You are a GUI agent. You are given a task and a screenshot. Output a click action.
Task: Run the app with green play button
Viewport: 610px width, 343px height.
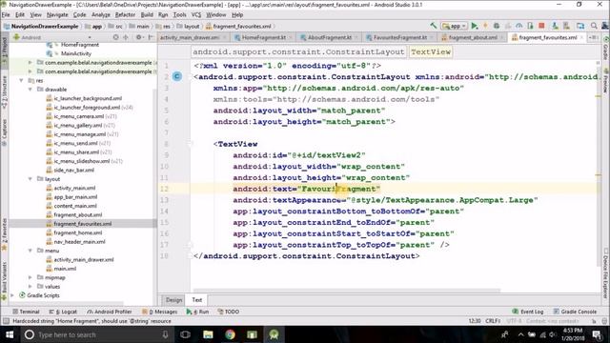click(x=475, y=26)
